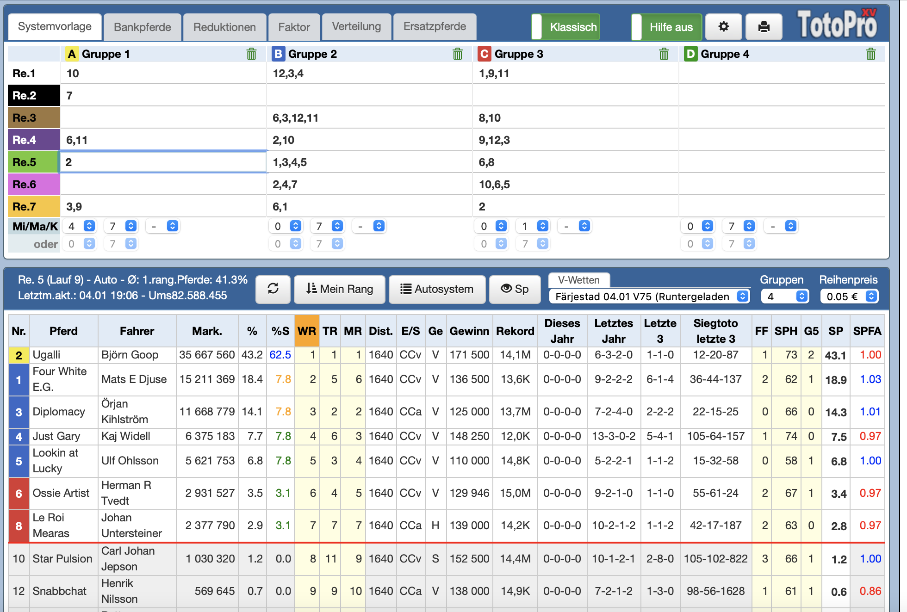Toggle the Klassisch mode switch
The height and width of the screenshot is (612, 907).
click(565, 27)
